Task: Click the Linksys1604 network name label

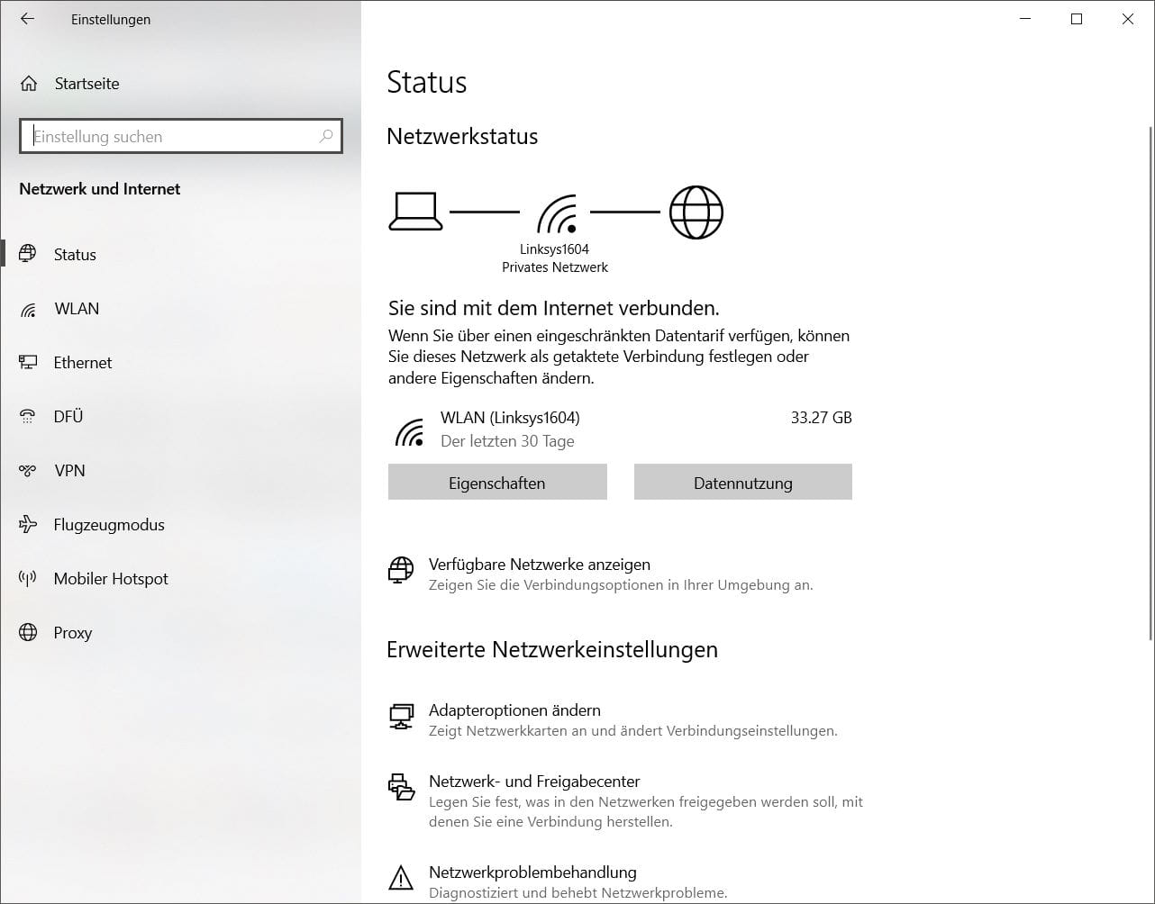Action: tap(554, 249)
